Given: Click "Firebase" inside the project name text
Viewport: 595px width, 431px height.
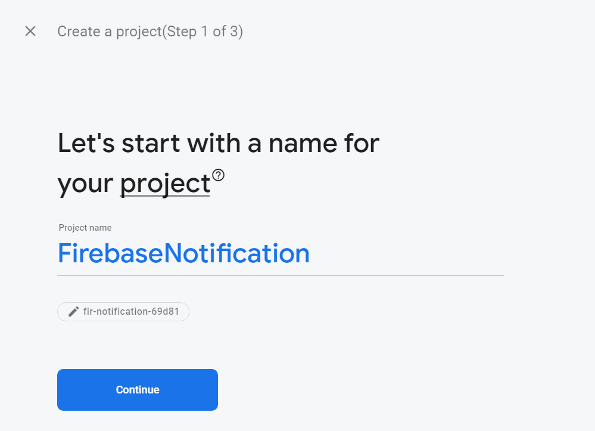Looking at the screenshot, I should [x=110, y=254].
